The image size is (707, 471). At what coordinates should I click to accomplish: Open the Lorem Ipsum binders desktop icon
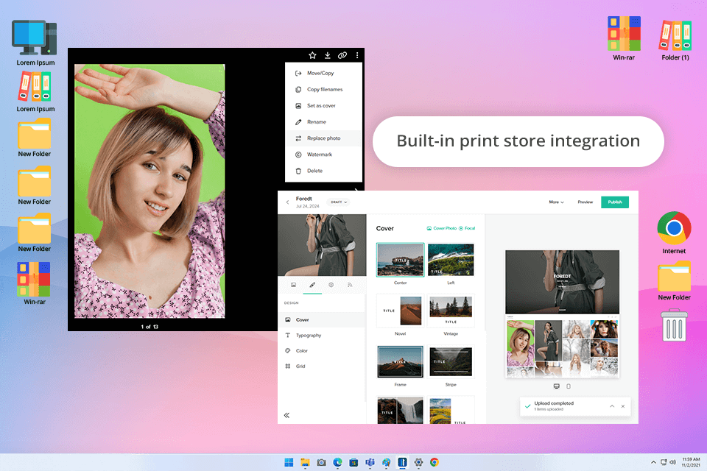[35, 93]
